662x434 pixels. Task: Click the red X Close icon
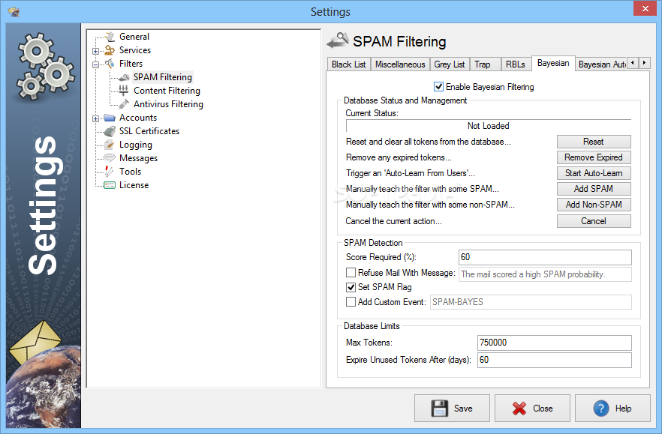[x=519, y=409]
